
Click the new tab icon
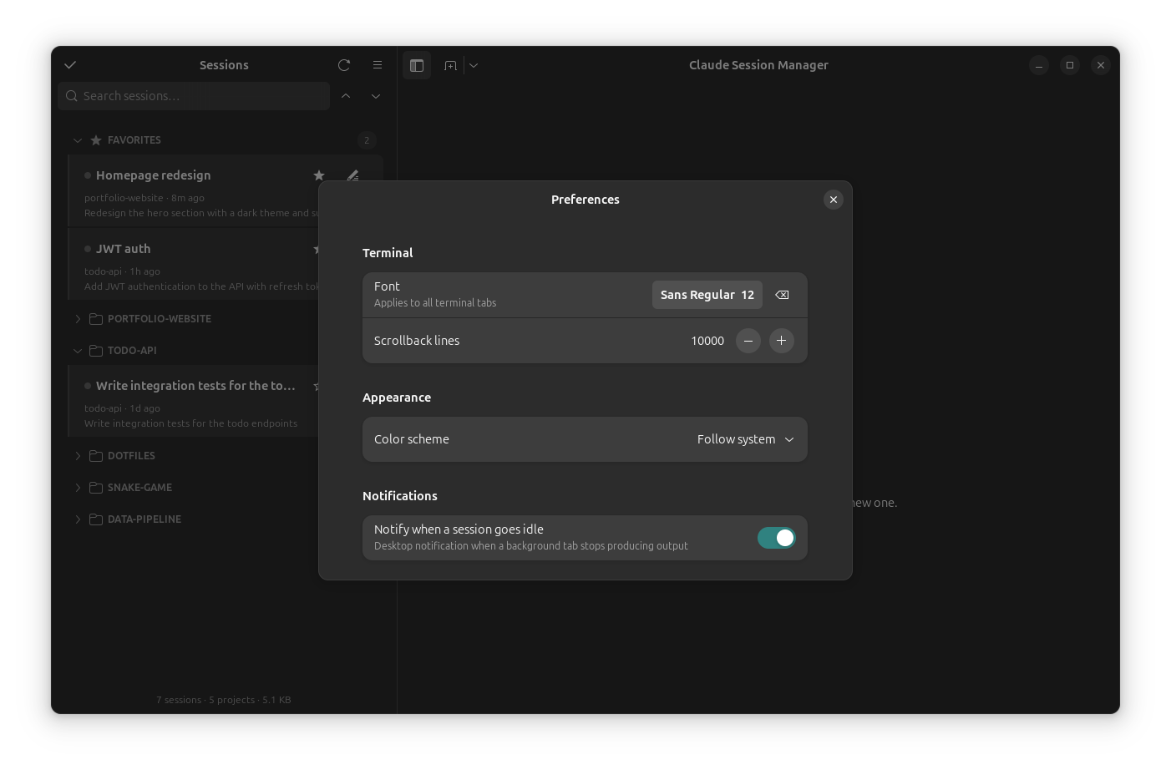click(450, 65)
